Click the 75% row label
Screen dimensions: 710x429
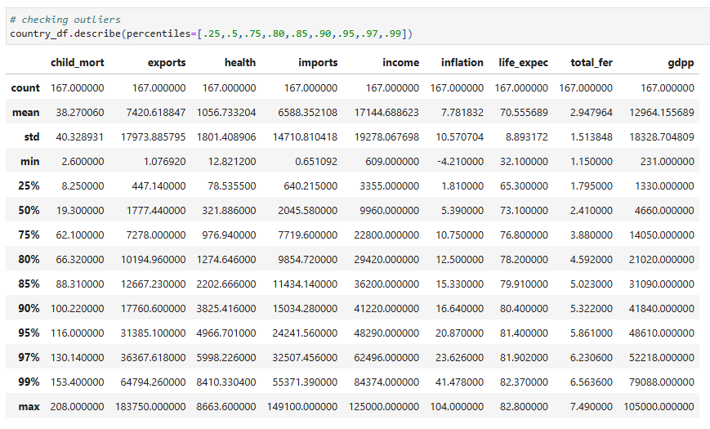click(29, 235)
